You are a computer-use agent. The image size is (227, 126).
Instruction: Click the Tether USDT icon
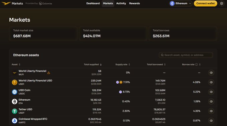[14, 111]
